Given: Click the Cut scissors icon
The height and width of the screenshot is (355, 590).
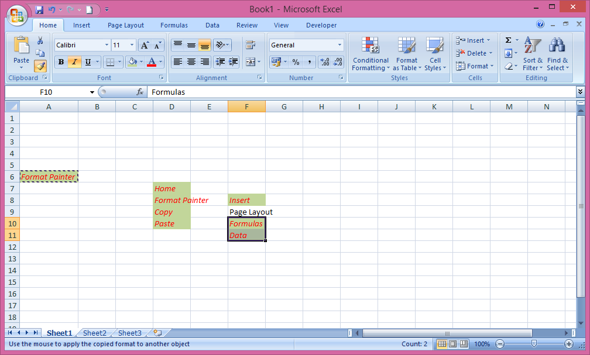Looking at the screenshot, I should click(x=40, y=40).
